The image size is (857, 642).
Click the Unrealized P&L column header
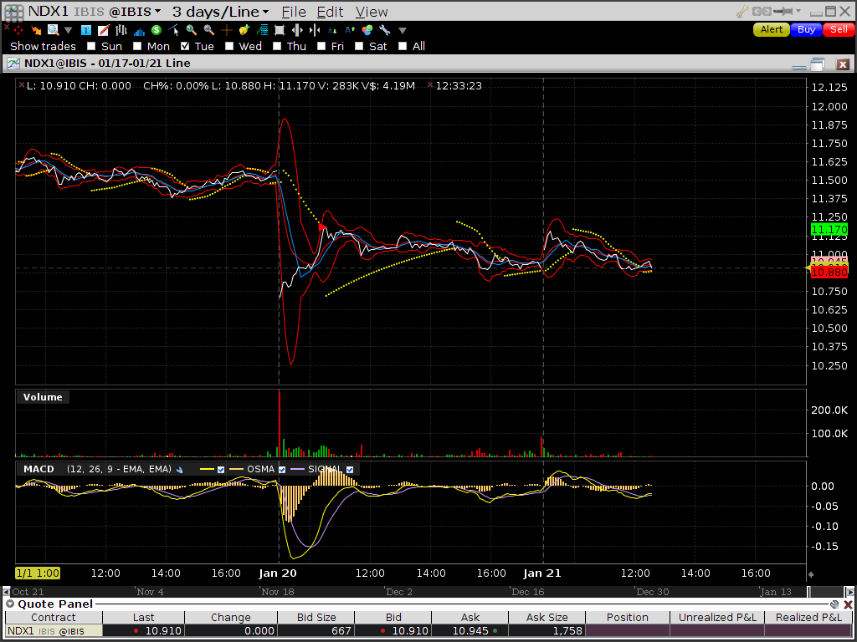(x=717, y=618)
